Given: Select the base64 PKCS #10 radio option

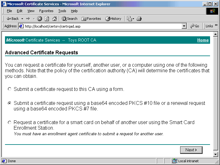Looking at the screenshot, I should [x=9, y=103].
